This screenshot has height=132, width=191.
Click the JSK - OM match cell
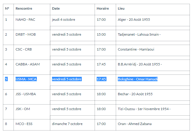(x=23, y=109)
